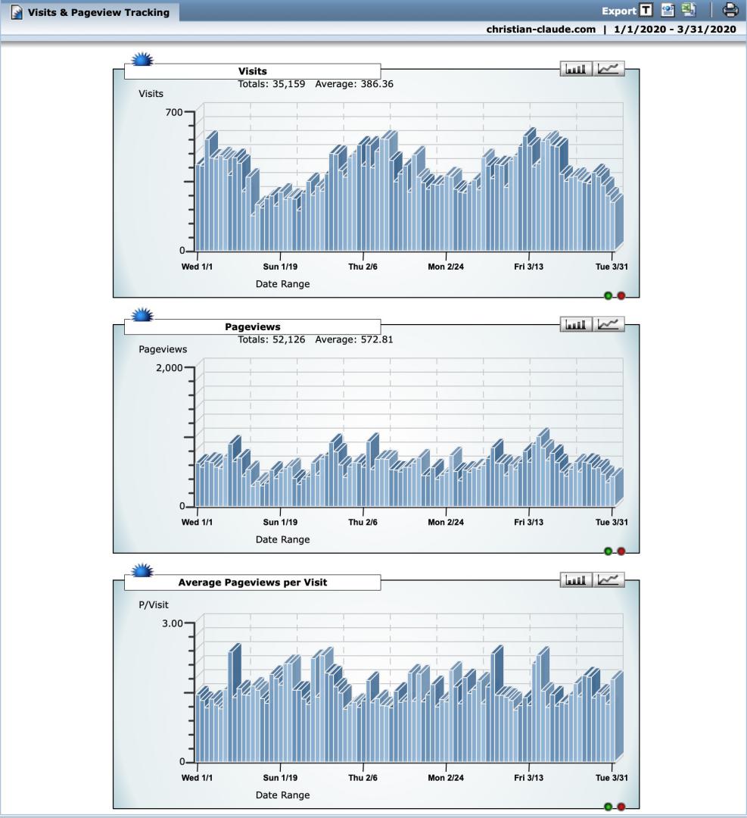Switch Visits chart to line view
This screenshot has width=747, height=818.
(608, 69)
